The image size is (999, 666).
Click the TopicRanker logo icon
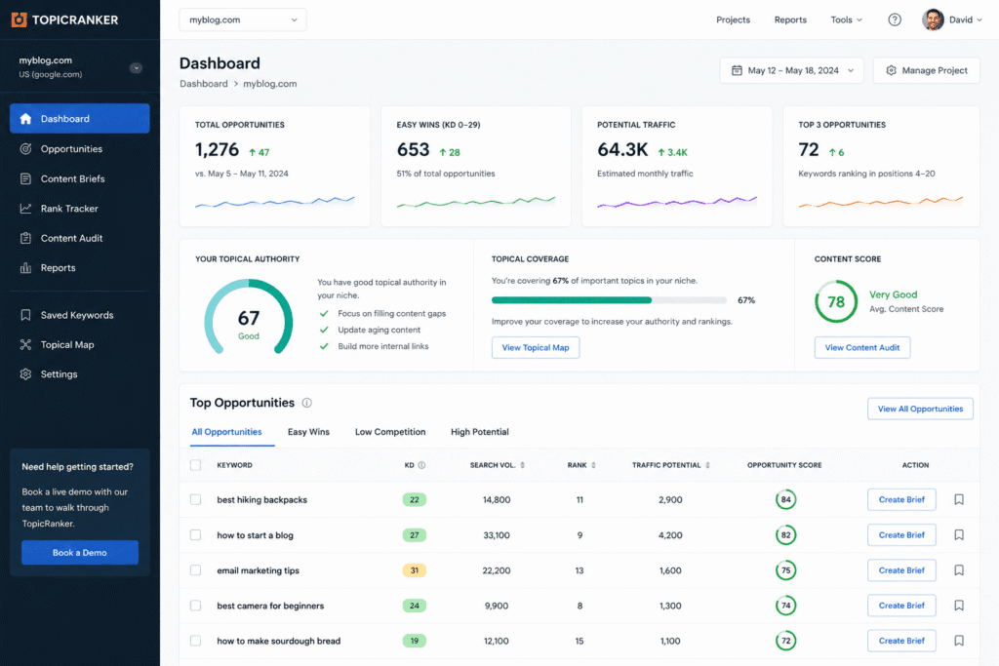[20, 20]
